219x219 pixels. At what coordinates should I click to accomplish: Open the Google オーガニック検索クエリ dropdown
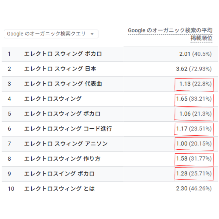46,34
